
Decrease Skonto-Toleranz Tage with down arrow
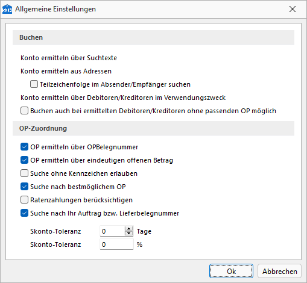(128, 233)
